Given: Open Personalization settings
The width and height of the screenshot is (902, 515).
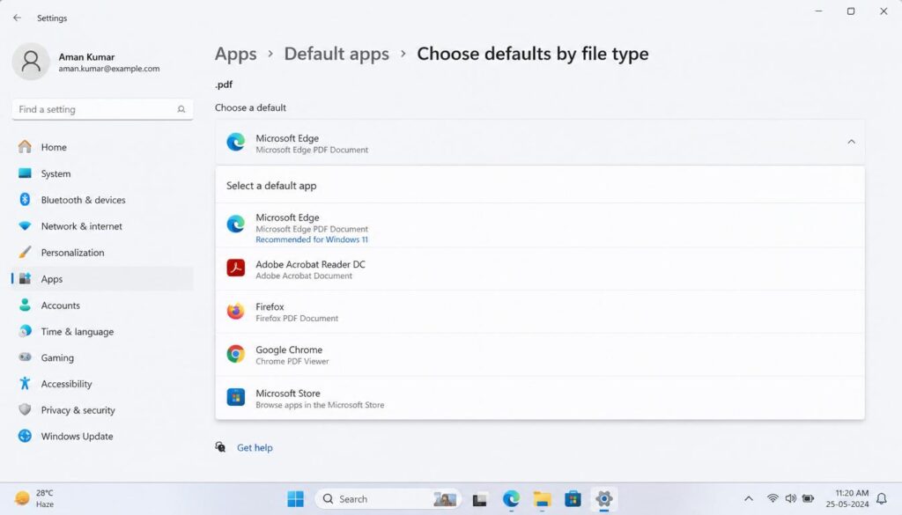Looking at the screenshot, I should (x=102, y=253).
